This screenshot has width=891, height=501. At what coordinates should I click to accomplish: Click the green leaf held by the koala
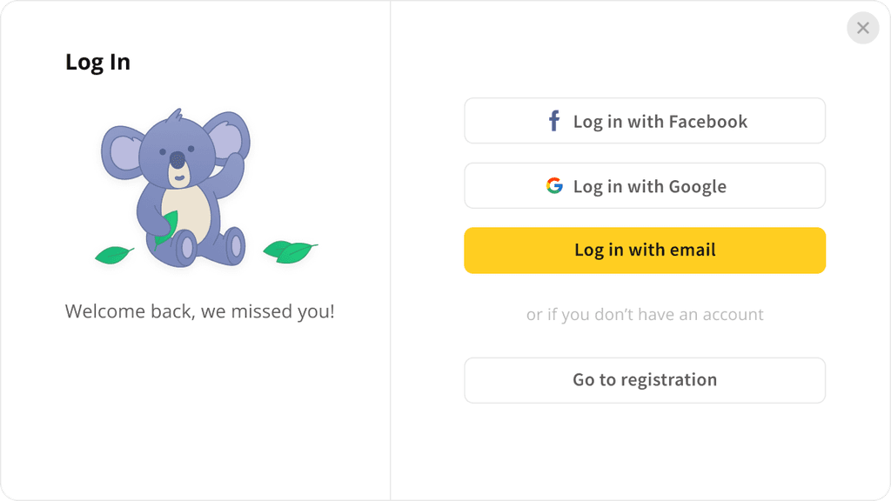[166, 229]
